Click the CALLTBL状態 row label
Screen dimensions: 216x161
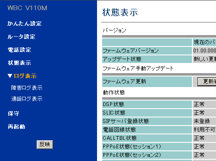coord(119,138)
